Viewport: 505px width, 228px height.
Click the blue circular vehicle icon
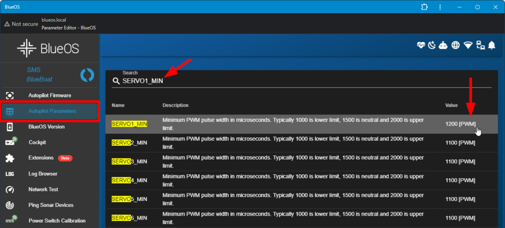point(87,75)
